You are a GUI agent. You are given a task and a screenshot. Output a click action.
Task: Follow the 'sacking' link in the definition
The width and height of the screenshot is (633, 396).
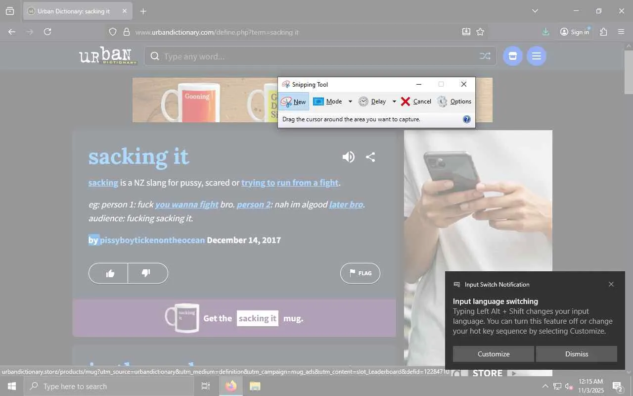click(103, 183)
